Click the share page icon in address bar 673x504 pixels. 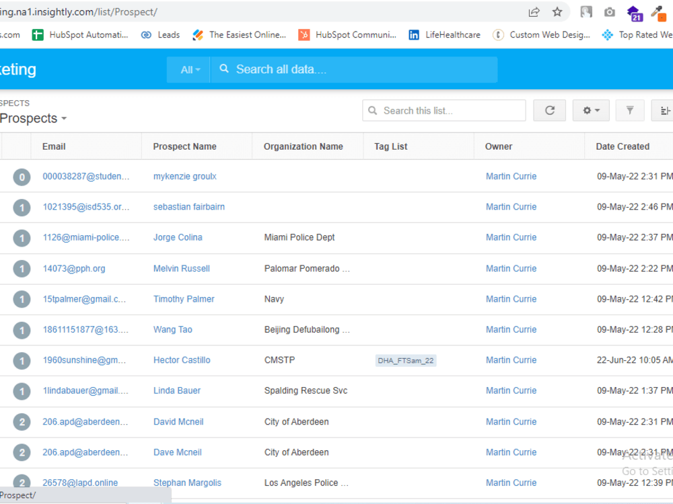tap(534, 12)
